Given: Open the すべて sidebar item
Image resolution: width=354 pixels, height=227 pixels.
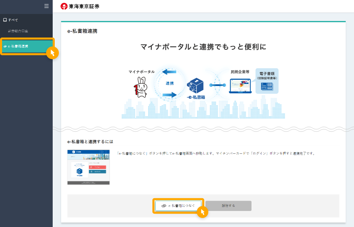Looking at the screenshot, I should 11,20.
